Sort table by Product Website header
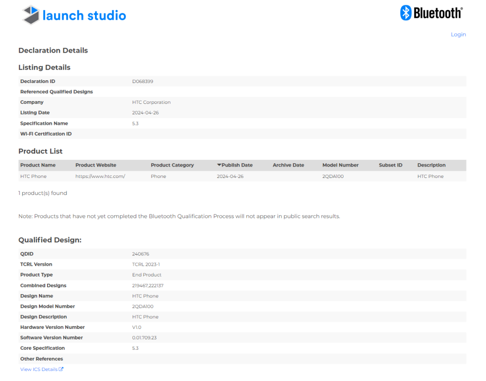This screenshot has width=486, height=381. click(x=95, y=165)
